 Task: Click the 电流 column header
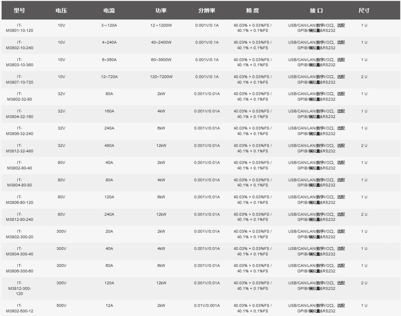[109, 11]
